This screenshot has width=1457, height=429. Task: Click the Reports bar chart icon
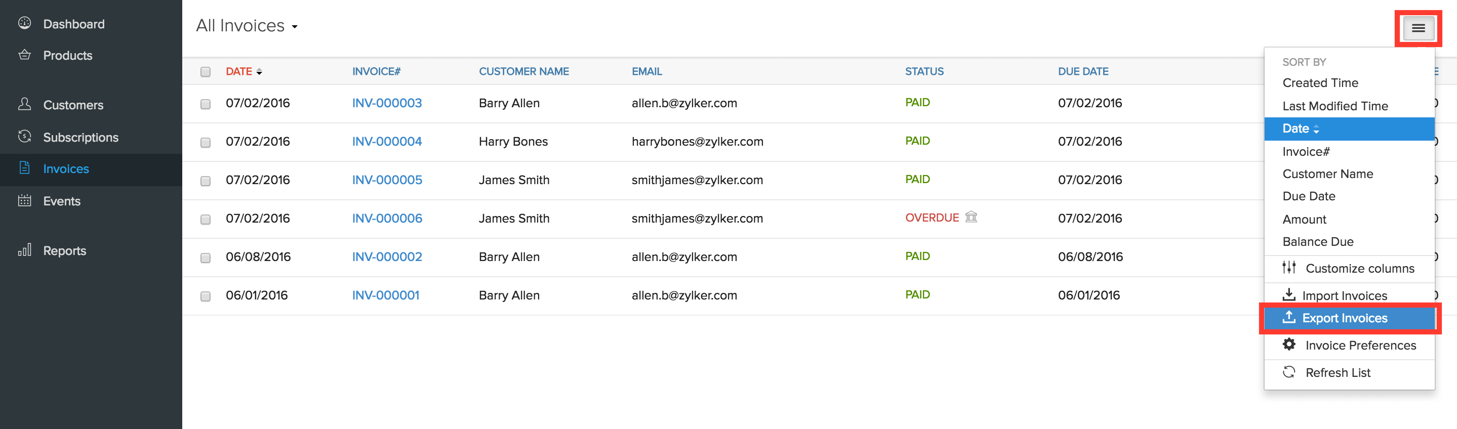pos(24,250)
